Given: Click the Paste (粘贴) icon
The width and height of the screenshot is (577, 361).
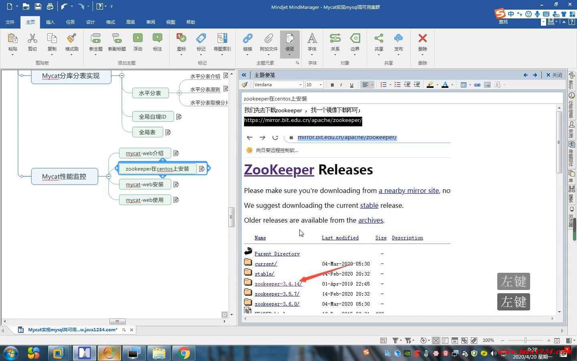Looking at the screenshot, I should [13, 39].
